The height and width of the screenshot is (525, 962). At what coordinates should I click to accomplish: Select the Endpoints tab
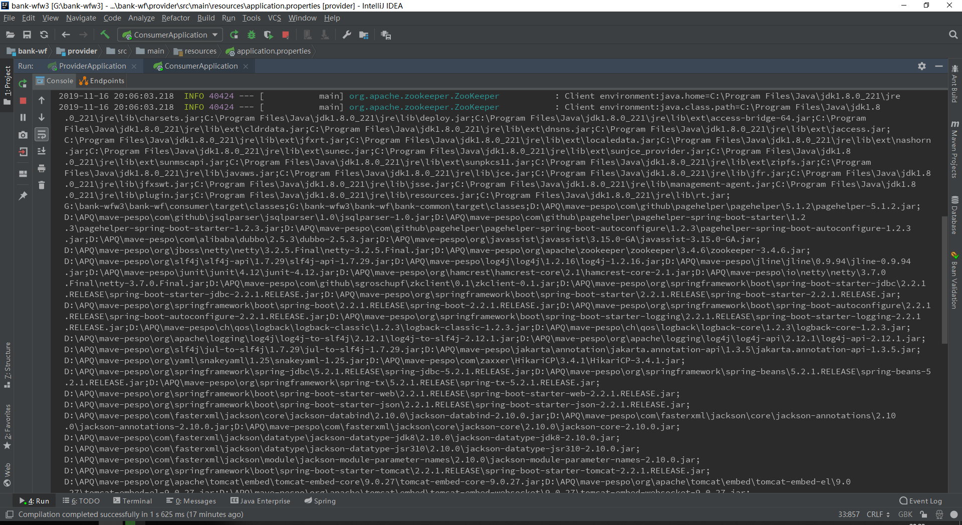point(102,81)
